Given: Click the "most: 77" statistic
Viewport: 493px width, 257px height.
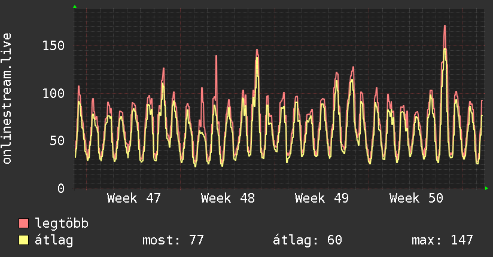Looking at the screenshot, I should click(x=173, y=240).
